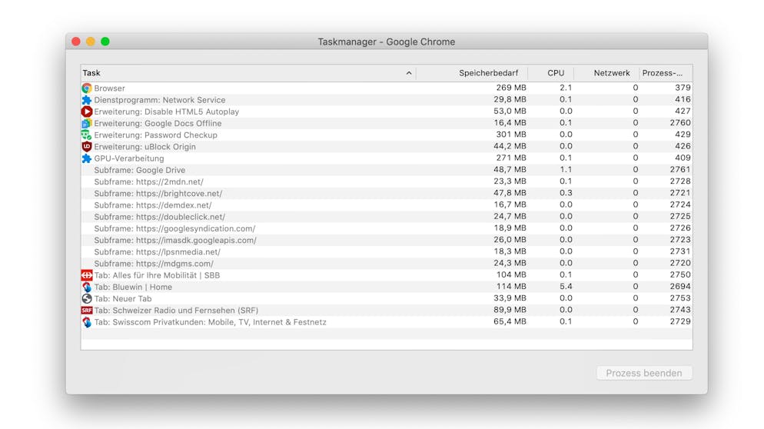Select Subframe: https://googlesyndication.com/ row
The width and height of the screenshot is (764, 429).
[387, 228]
